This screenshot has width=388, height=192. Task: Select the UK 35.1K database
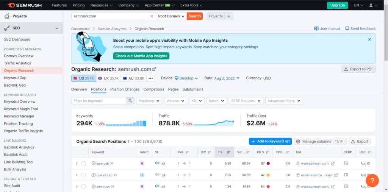[109, 78]
